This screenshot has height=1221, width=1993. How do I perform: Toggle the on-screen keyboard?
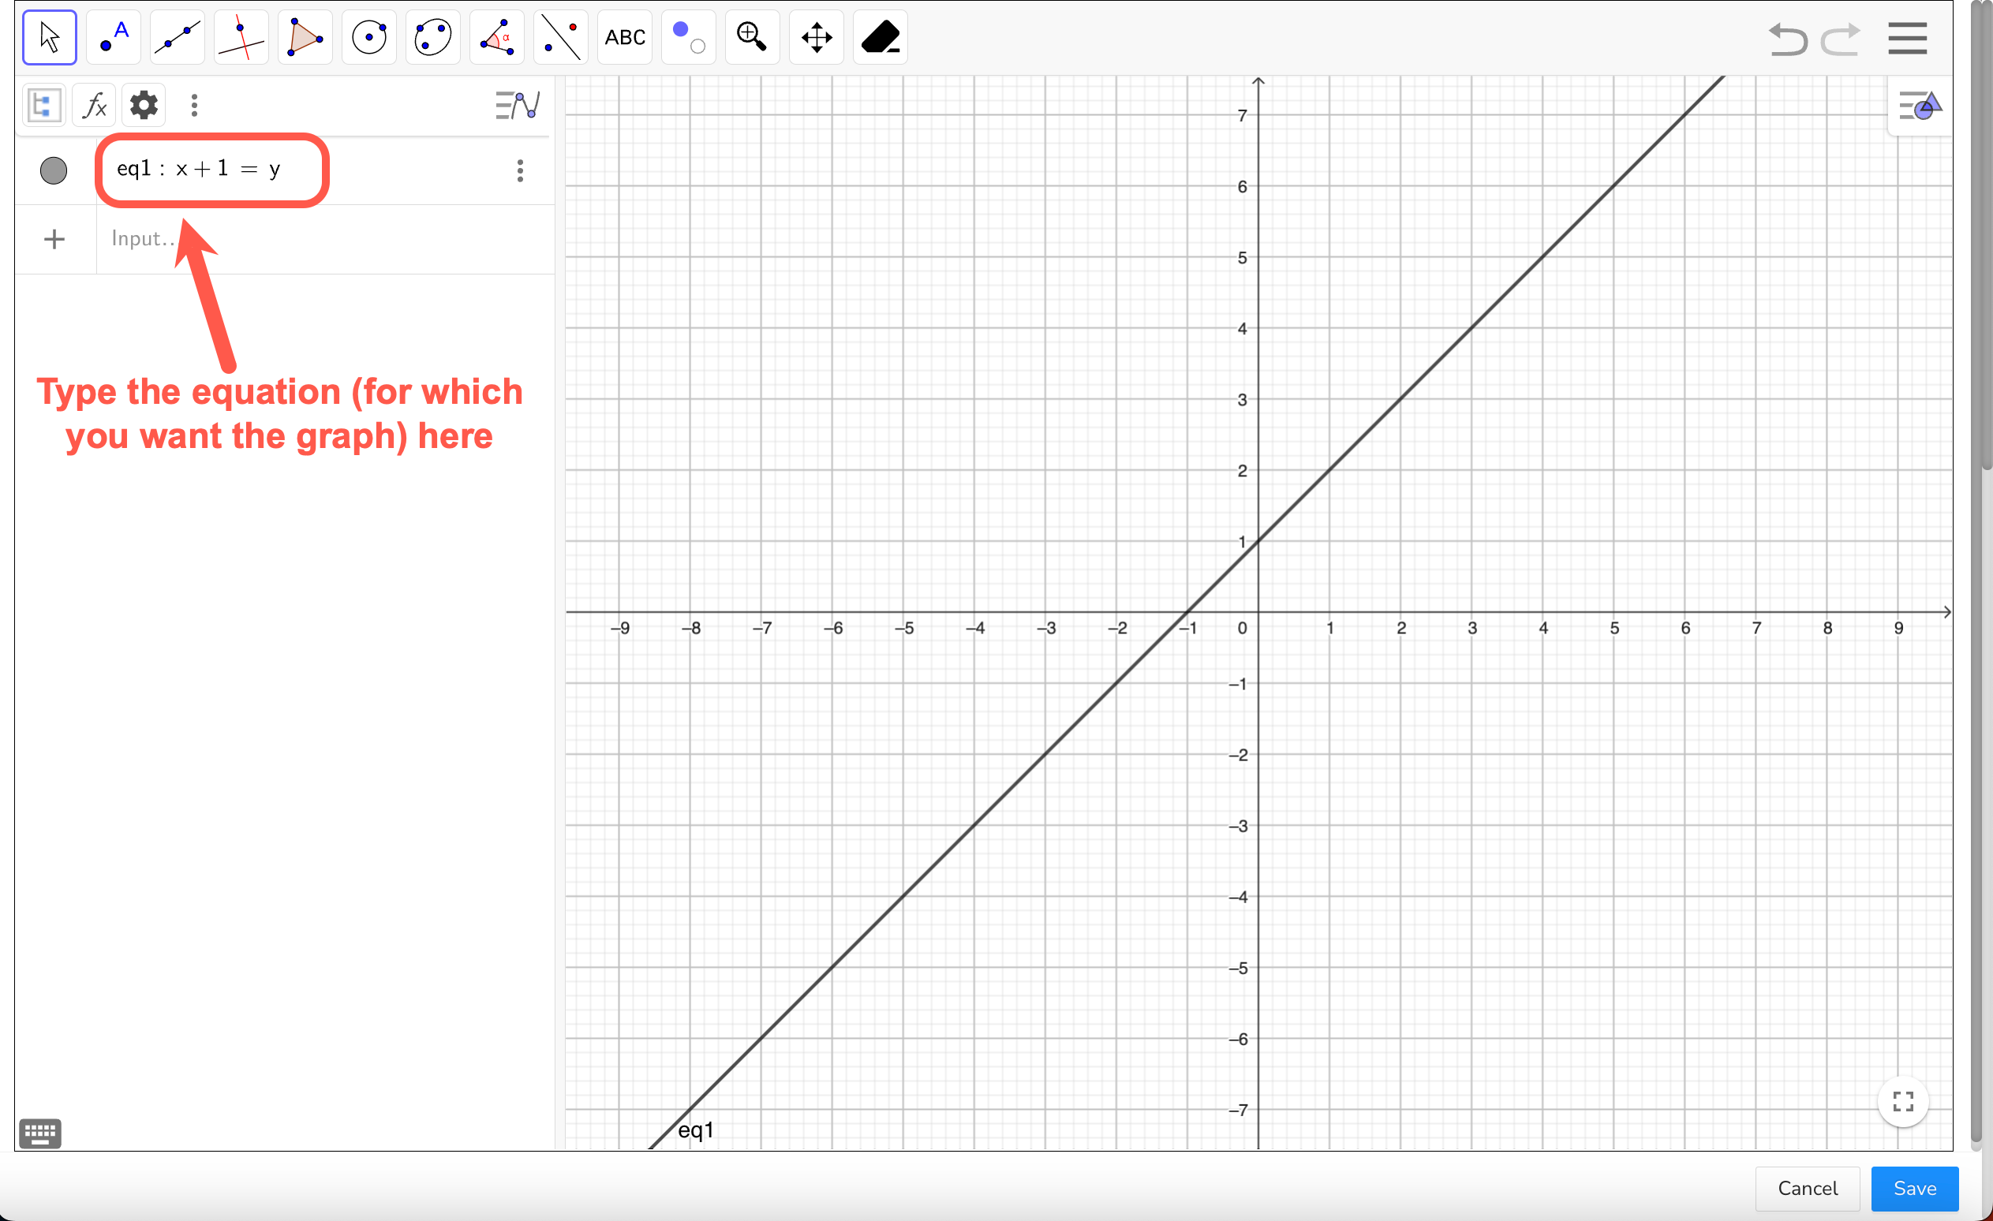click(x=39, y=1133)
